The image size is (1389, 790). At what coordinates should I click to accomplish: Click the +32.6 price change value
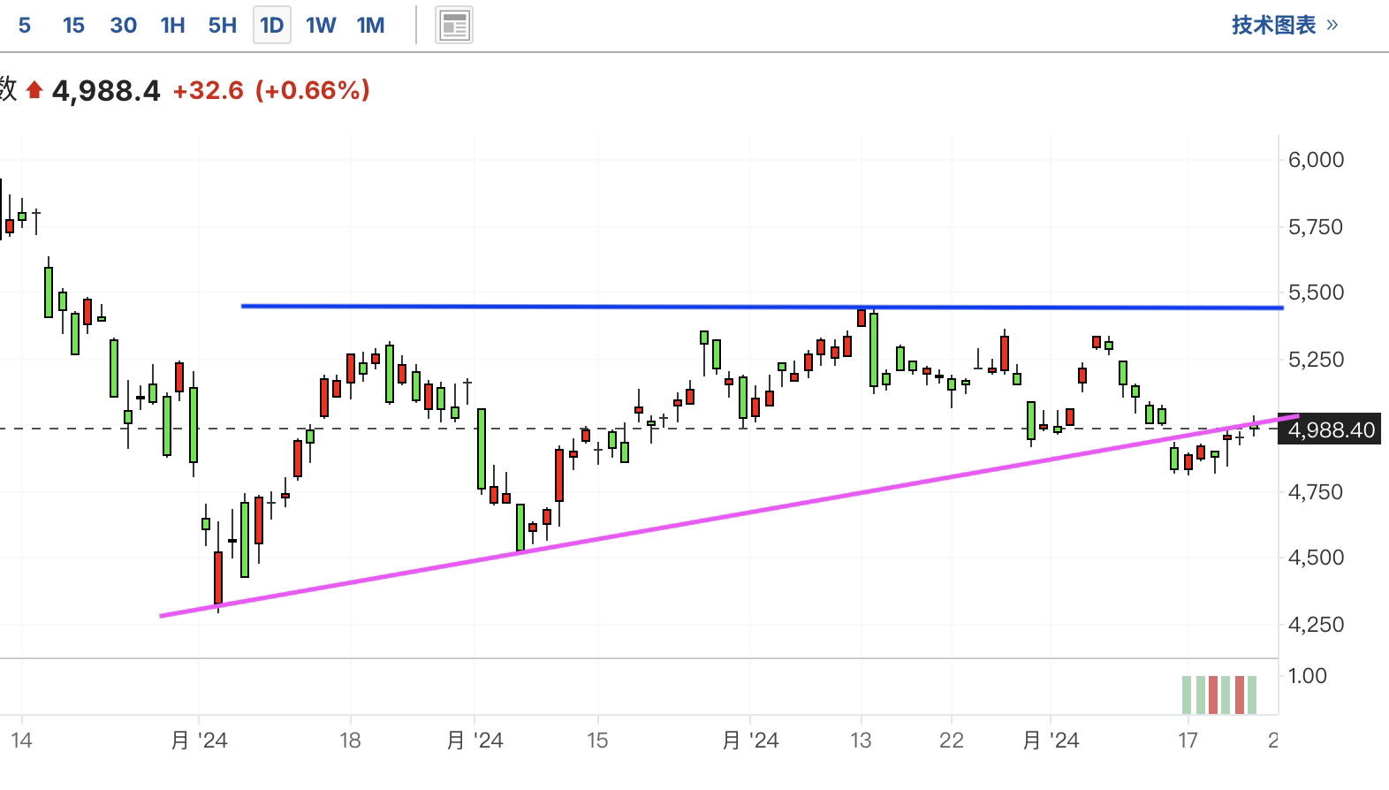pyautogui.click(x=208, y=90)
